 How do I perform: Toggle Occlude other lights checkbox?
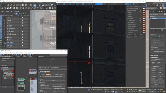point(40,87)
